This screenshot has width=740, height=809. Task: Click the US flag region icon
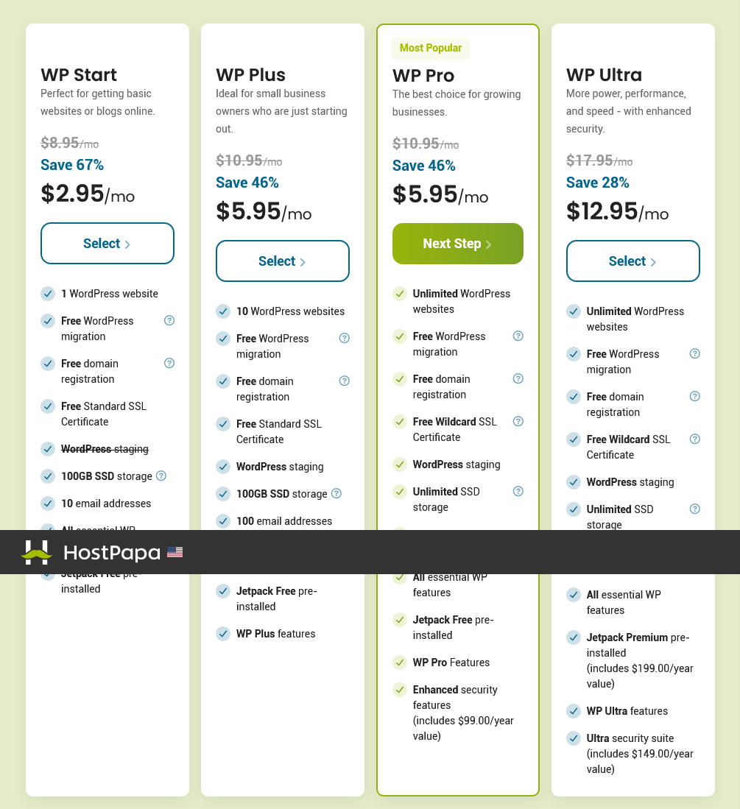click(175, 552)
